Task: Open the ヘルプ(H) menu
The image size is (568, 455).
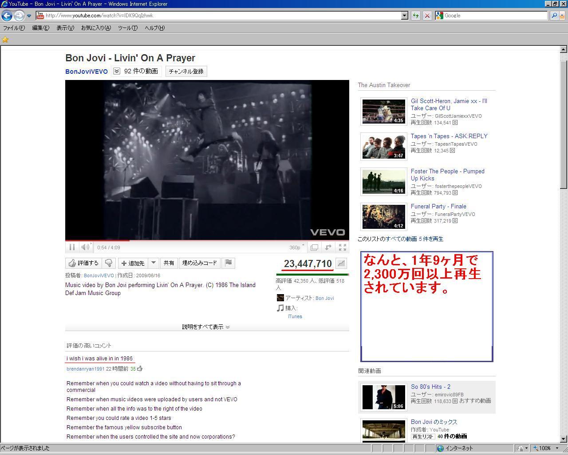Action: point(154,28)
